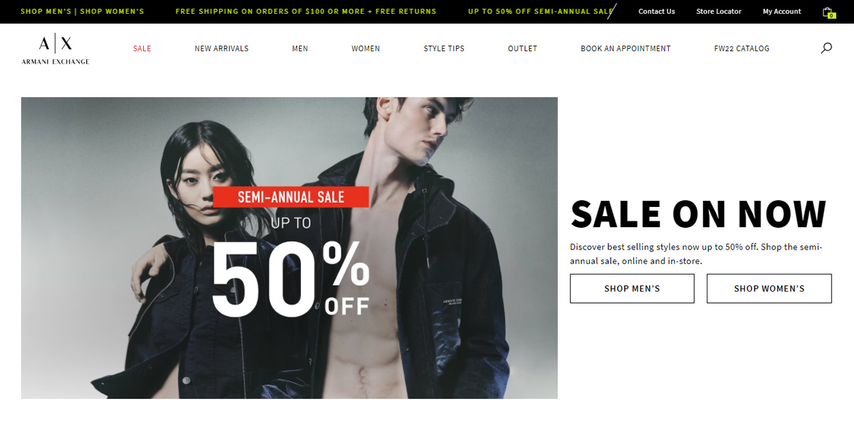Open the Store Locator link
854x423 pixels.
[x=719, y=12]
